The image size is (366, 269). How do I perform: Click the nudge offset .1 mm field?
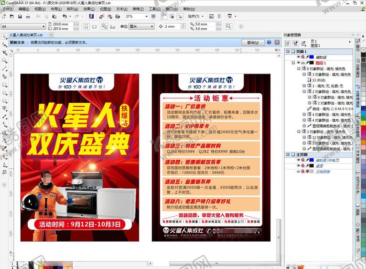[172, 26]
